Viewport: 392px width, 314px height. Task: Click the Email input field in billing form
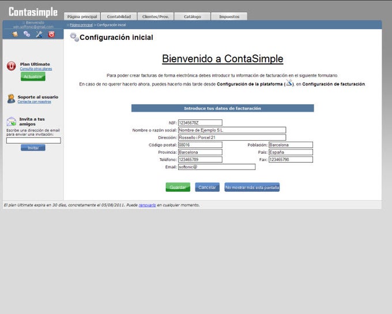point(217,167)
